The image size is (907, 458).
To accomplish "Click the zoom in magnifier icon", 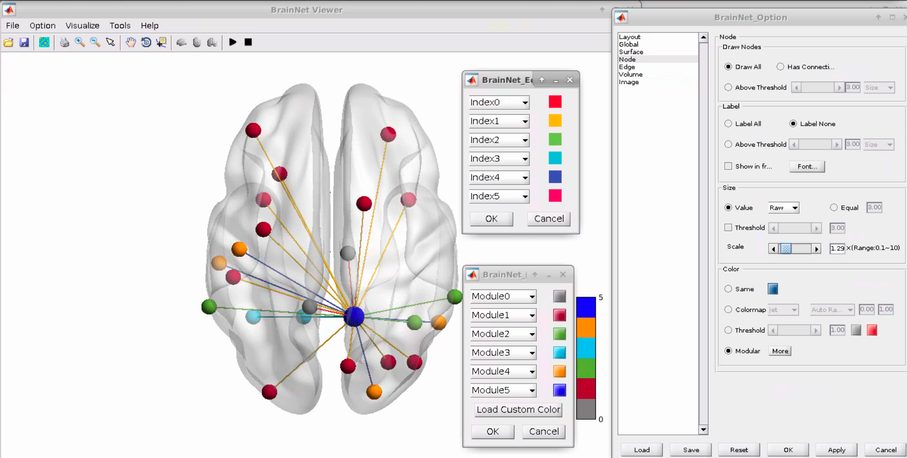I will tap(80, 43).
